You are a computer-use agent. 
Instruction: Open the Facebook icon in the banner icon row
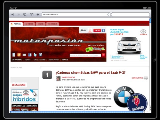click(30, 55)
